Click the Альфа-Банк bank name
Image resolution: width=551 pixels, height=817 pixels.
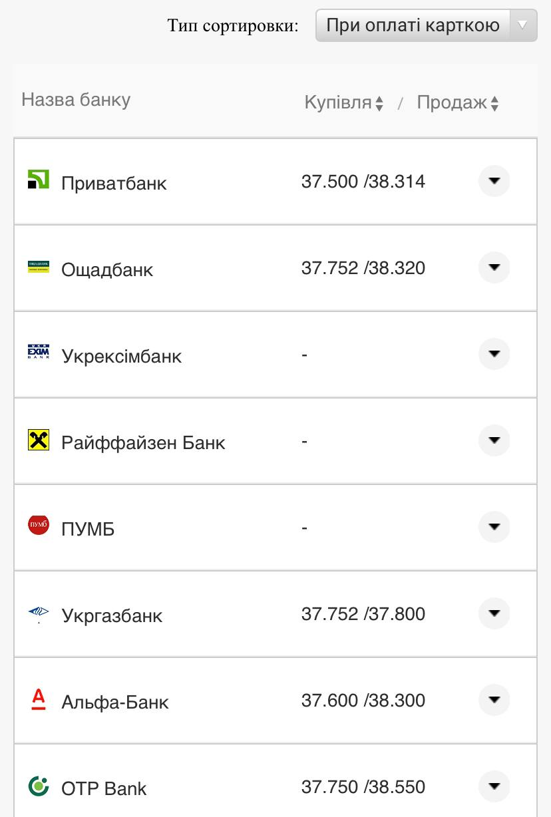pyautogui.click(x=115, y=702)
